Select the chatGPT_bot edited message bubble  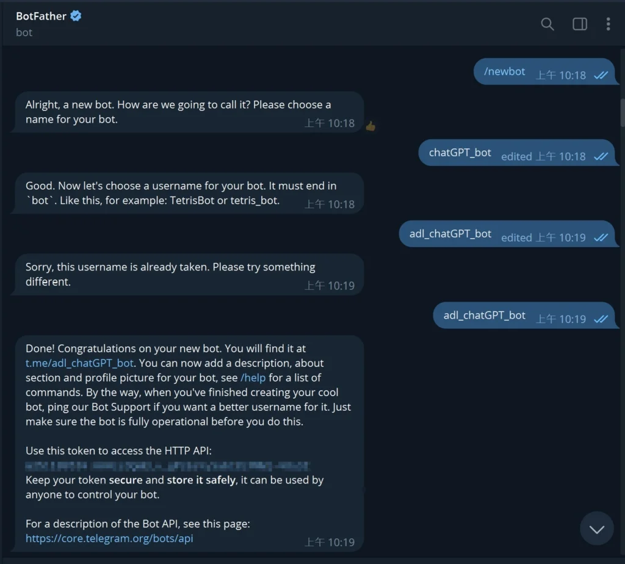coord(517,153)
